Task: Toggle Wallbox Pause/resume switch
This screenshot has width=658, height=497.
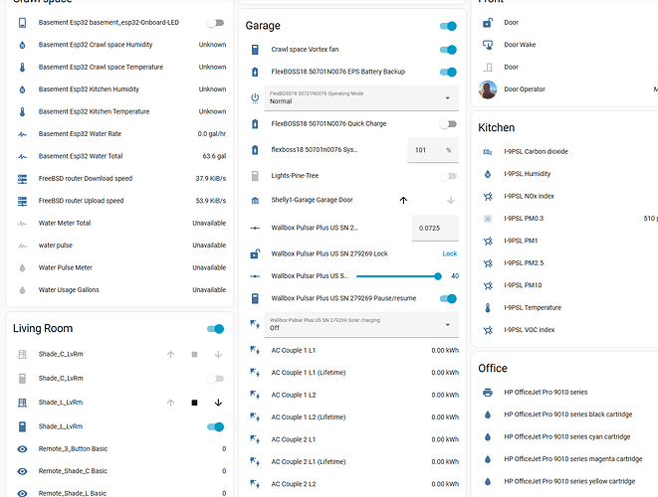Action: [448, 298]
